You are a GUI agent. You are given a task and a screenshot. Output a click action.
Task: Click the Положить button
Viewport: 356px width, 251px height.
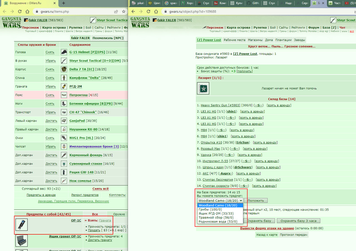[256, 201]
